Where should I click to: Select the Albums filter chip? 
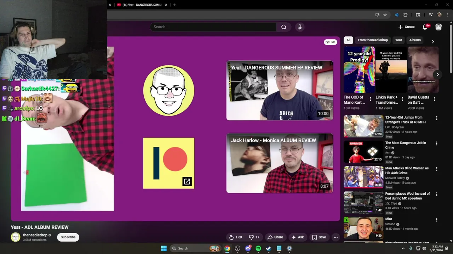pos(415,40)
